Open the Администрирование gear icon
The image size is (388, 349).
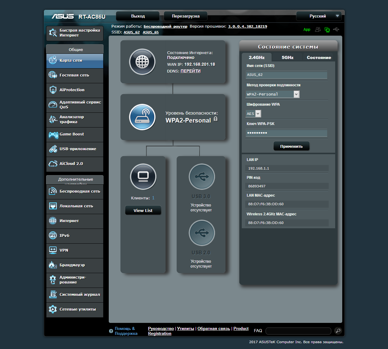click(53, 280)
